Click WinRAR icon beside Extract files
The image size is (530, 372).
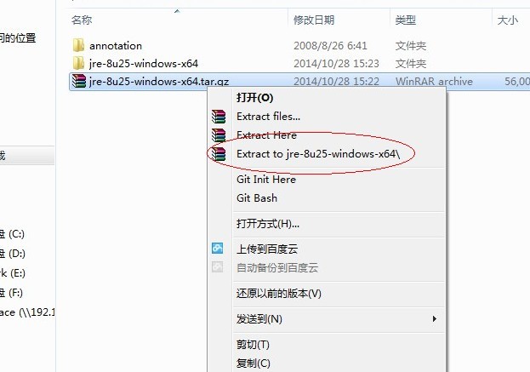coord(219,117)
